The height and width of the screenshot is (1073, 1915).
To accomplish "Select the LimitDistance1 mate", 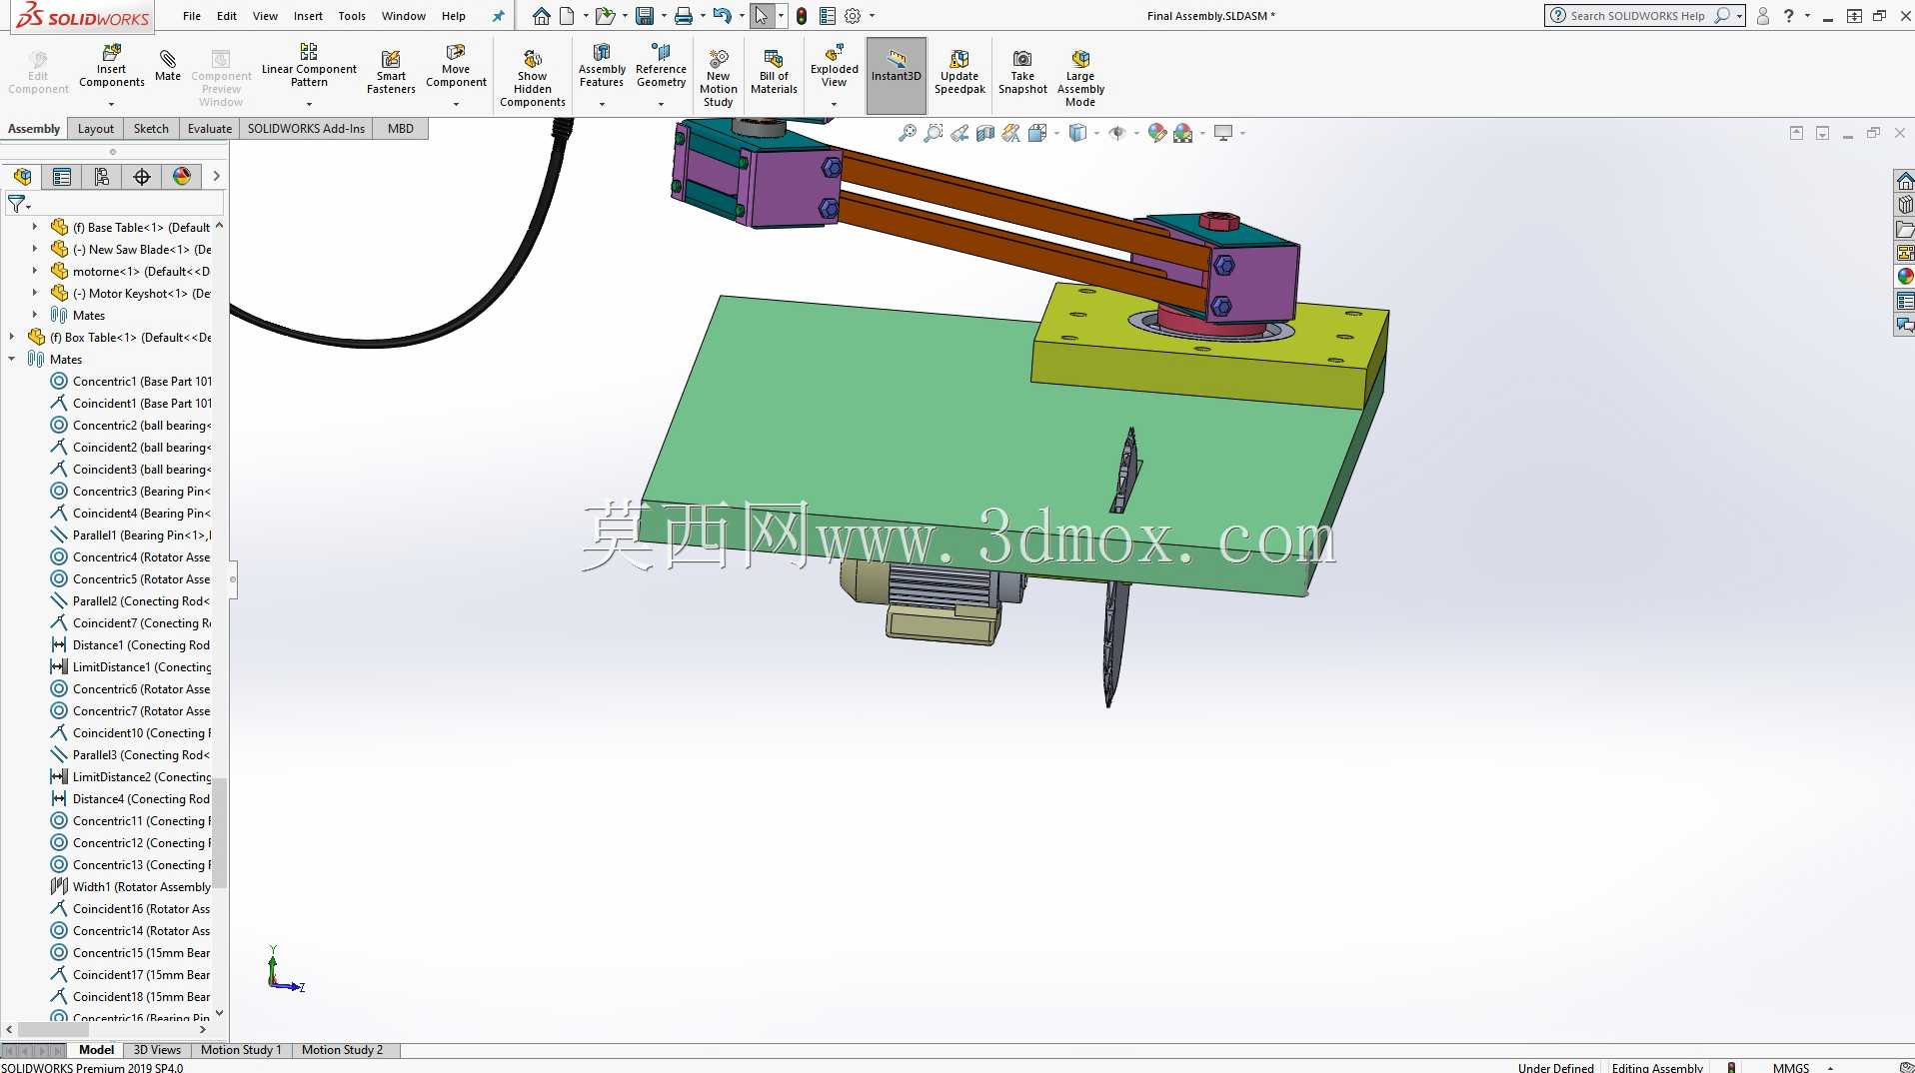I will click(x=131, y=667).
